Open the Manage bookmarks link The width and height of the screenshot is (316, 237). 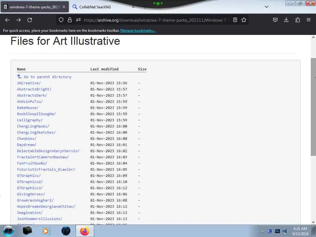(138, 31)
